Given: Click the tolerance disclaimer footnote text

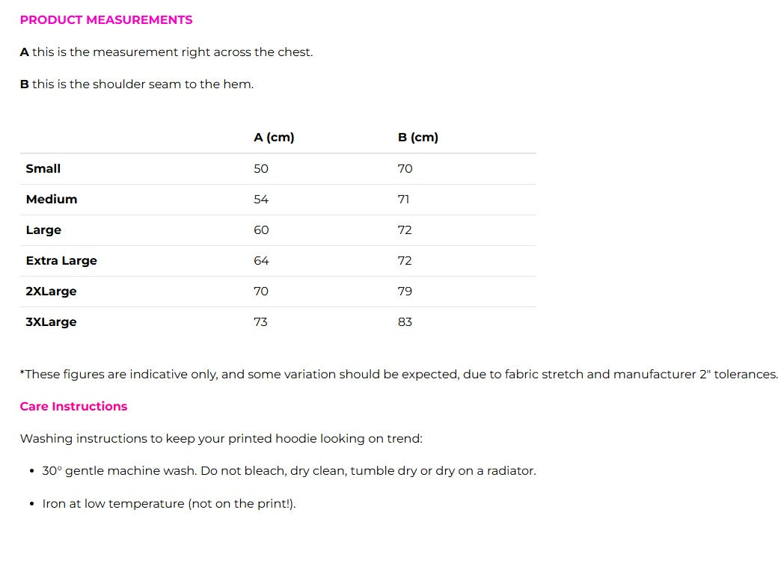Looking at the screenshot, I should tap(399, 374).
